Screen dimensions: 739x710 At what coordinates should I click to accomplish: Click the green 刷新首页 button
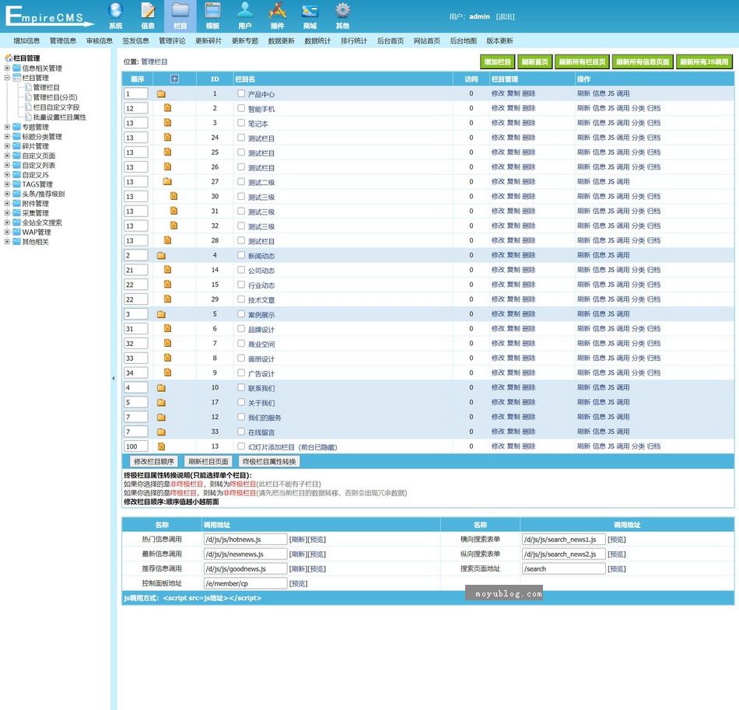535,61
